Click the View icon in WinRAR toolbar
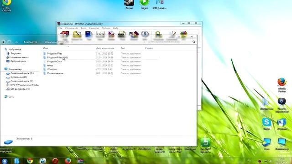The image size is (292, 164). pos(100,35)
